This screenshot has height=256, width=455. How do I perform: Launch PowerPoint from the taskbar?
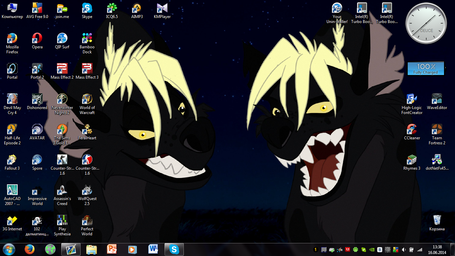[x=112, y=249]
